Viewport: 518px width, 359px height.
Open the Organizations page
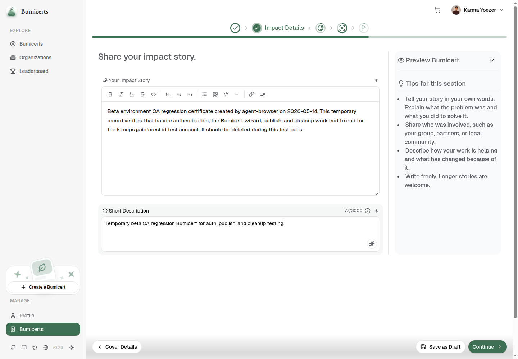pos(43,57)
